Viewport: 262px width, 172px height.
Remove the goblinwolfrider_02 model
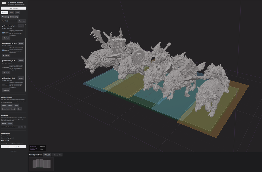click(x=21, y=43)
